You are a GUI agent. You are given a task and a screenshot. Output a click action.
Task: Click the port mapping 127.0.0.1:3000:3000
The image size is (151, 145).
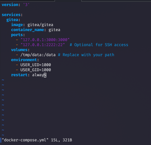[45, 40]
